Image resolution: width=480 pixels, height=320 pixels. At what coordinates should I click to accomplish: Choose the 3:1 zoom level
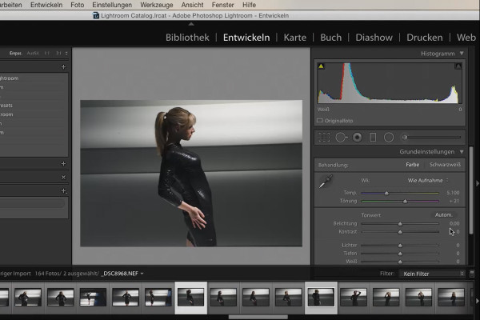[58, 54]
